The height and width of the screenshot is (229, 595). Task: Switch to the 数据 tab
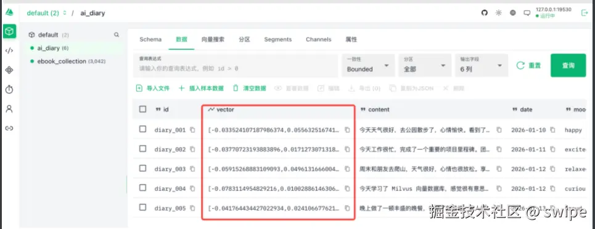(x=181, y=39)
